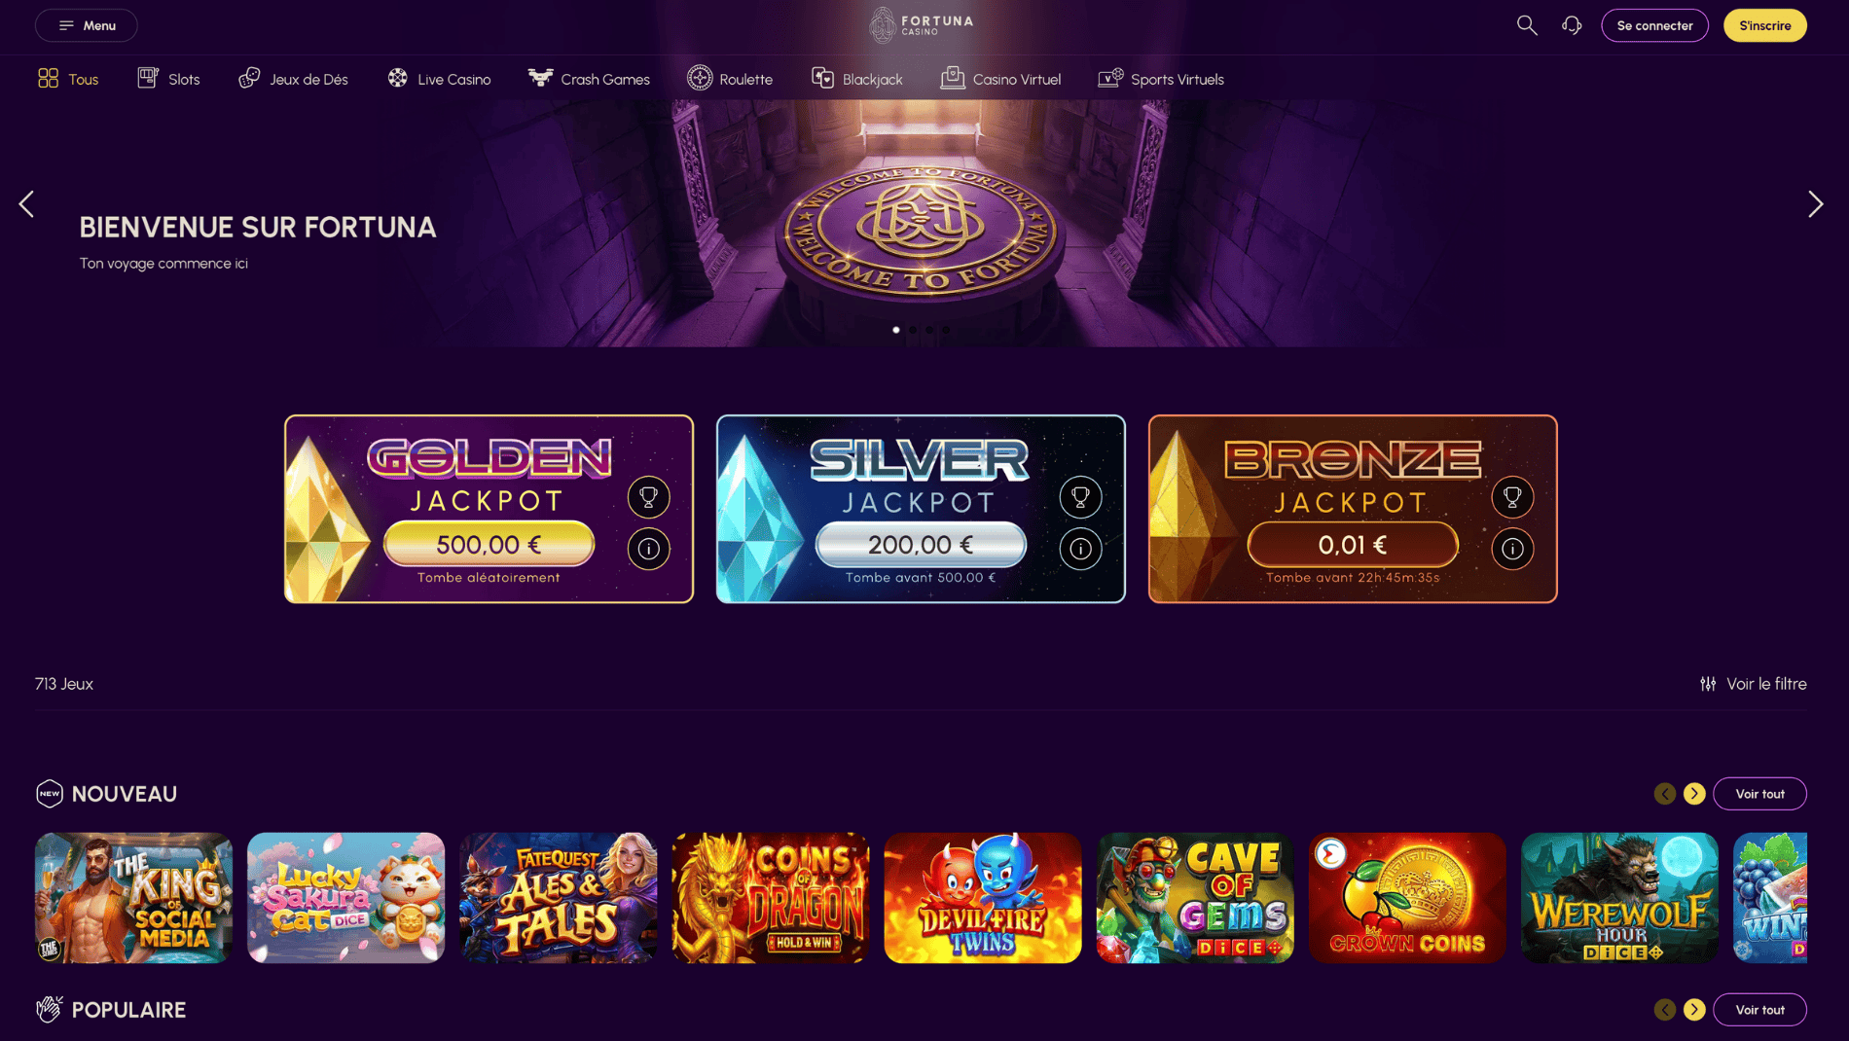
Task: Click the Se connecter button
Action: [1654, 25]
